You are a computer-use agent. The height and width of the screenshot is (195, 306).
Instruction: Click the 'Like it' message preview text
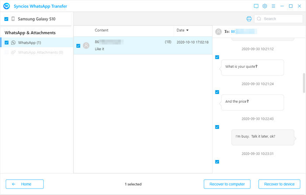coord(100,49)
